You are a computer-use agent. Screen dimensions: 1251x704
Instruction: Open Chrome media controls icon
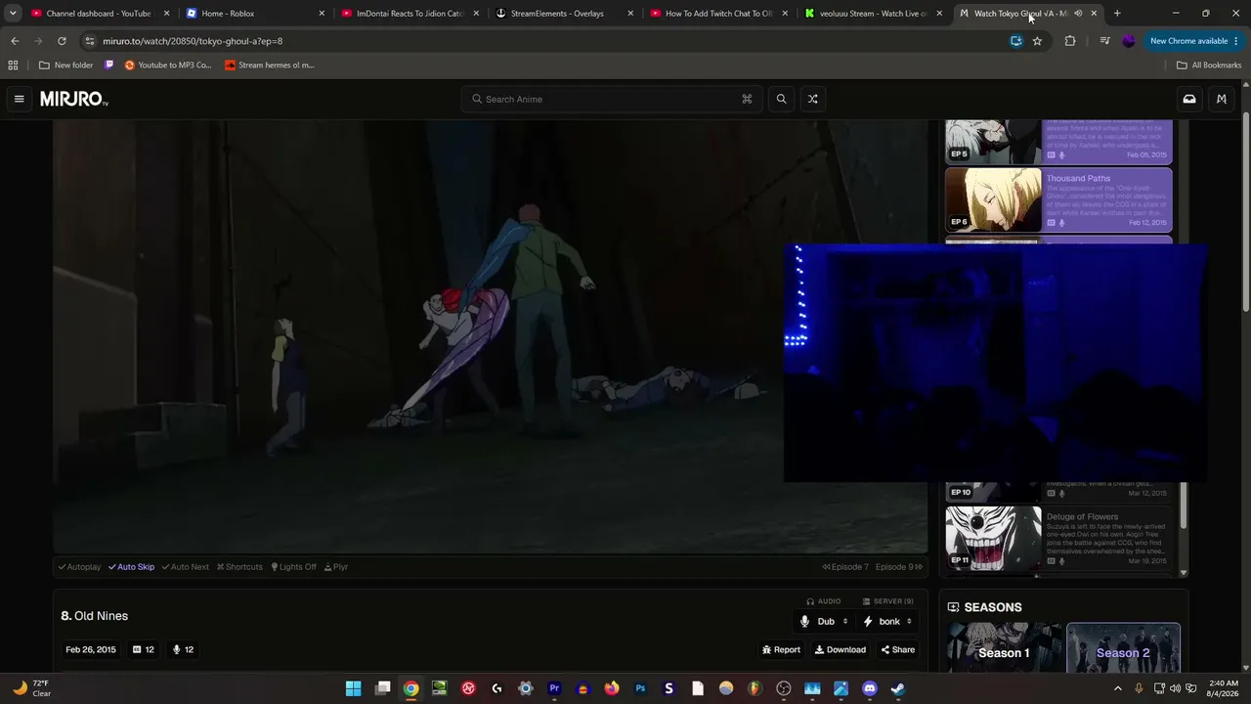[x=1104, y=41]
